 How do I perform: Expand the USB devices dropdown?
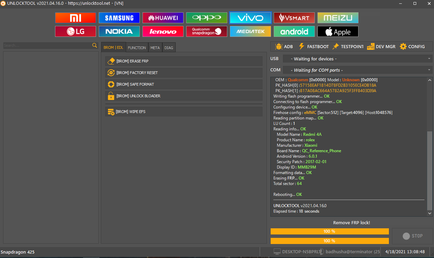click(x=357, y=59)
